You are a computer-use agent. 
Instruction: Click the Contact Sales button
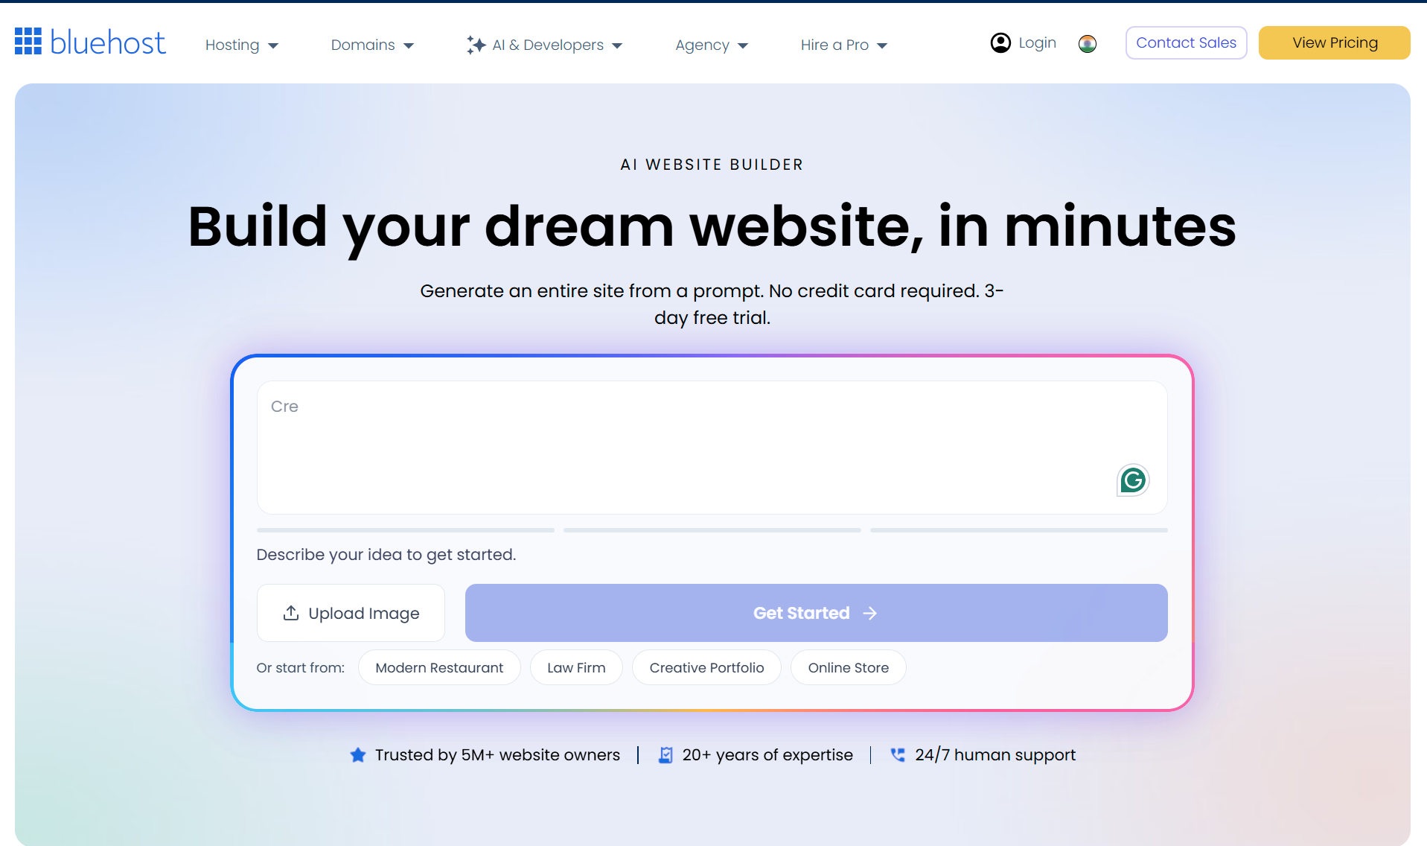[1186, 42]
